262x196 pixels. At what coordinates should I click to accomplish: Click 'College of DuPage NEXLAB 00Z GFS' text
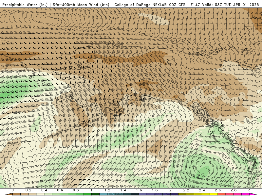pyautogui.click(x=150, y=5)
